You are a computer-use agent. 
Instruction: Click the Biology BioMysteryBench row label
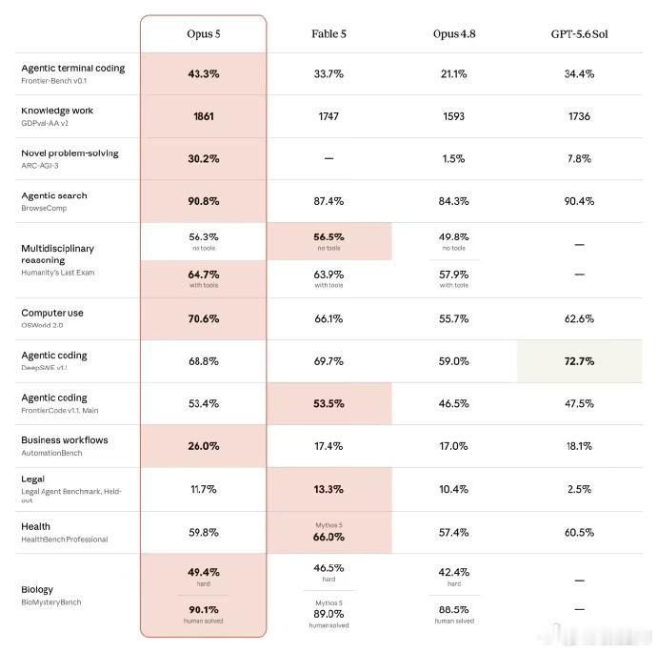(51, 596)
